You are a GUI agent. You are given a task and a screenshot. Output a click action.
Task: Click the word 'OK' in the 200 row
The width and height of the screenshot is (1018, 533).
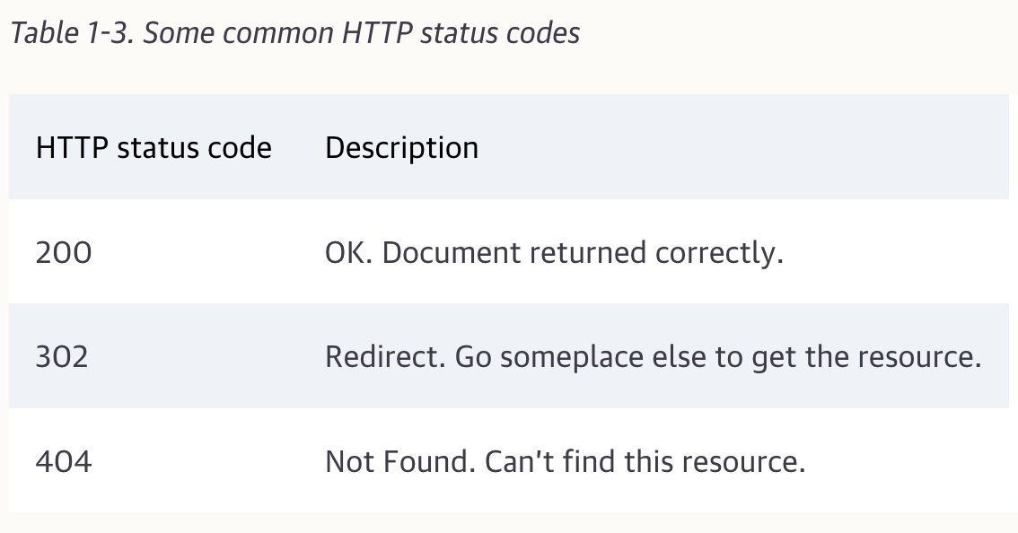point(348,253)
